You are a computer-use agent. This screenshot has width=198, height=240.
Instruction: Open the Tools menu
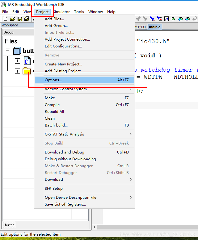pyautogui.click(x=79, y=12)
